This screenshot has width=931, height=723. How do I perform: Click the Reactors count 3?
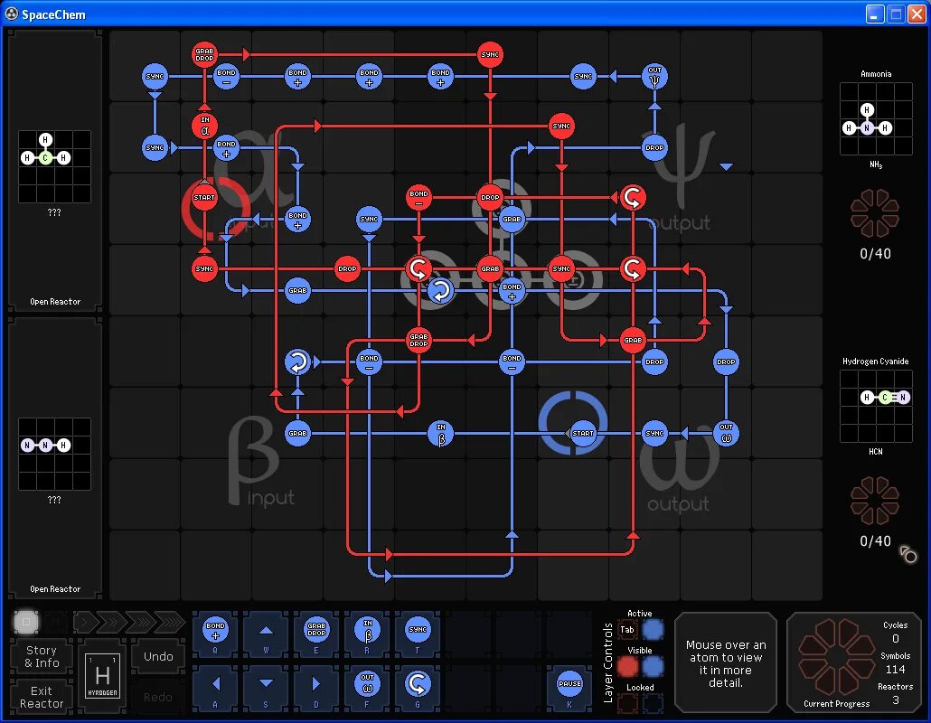coord(896,700)
